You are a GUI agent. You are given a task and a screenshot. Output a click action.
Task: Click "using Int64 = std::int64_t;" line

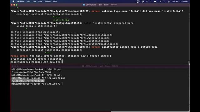(x=37, y=26)
